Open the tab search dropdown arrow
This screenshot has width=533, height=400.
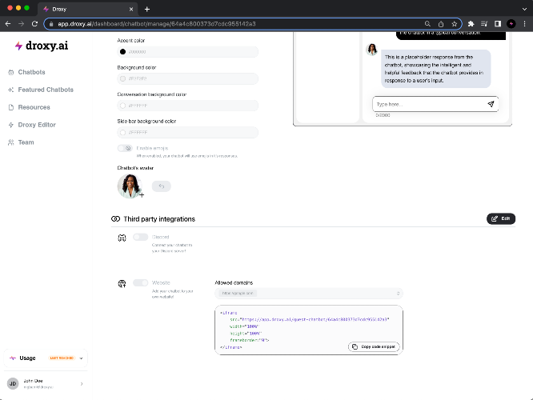pyautogui.click(x=524, y=9)
